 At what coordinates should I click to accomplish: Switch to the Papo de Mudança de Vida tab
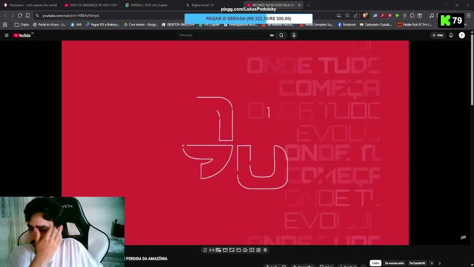91,5
